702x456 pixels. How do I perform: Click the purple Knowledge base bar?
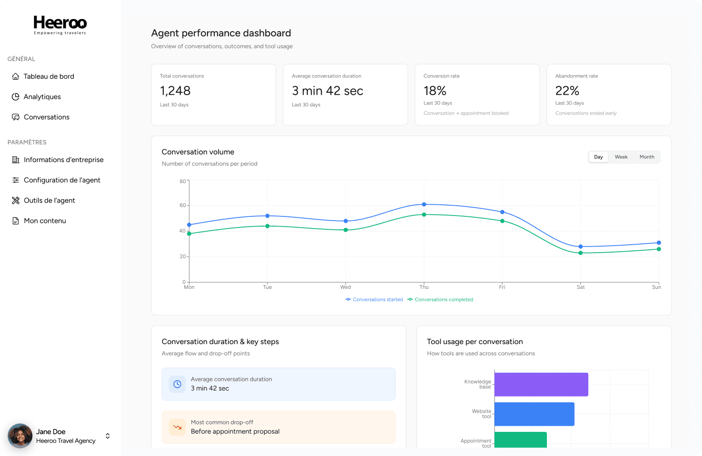541,384
